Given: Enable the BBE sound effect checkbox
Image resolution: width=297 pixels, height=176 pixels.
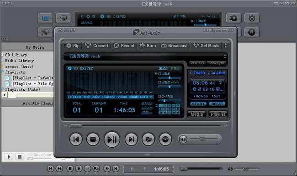Looking at the screenshot, I should click(x=159, y=74).
